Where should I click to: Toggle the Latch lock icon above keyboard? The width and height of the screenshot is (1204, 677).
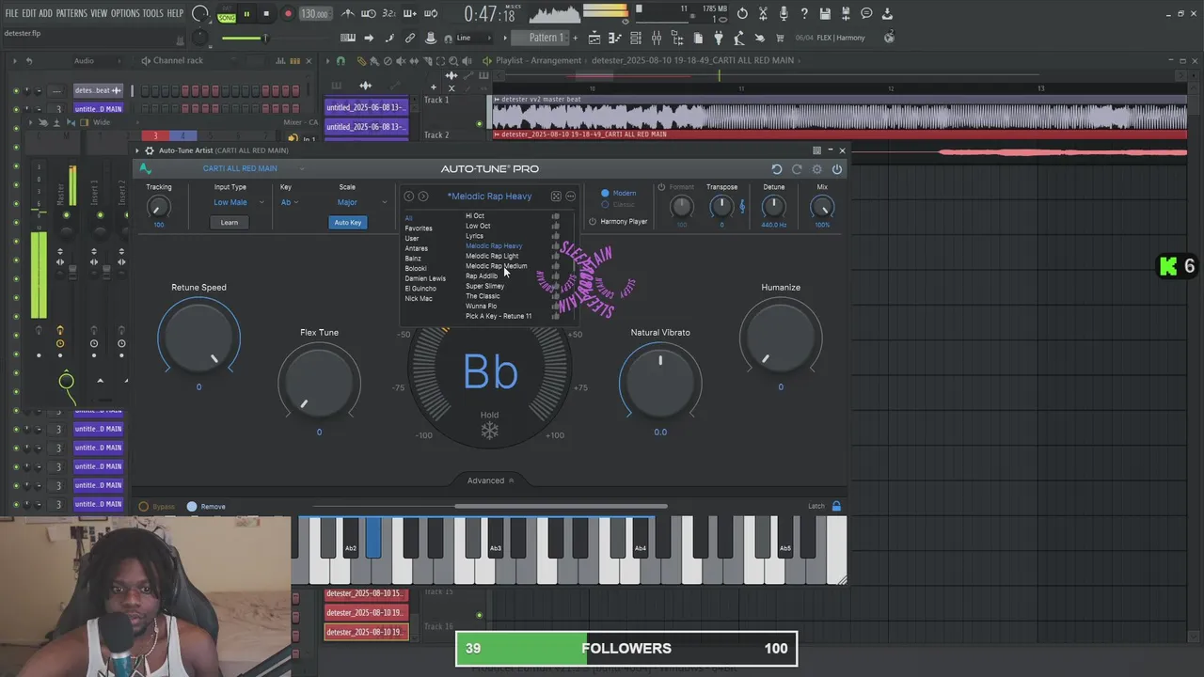click(x=836, y=507)
